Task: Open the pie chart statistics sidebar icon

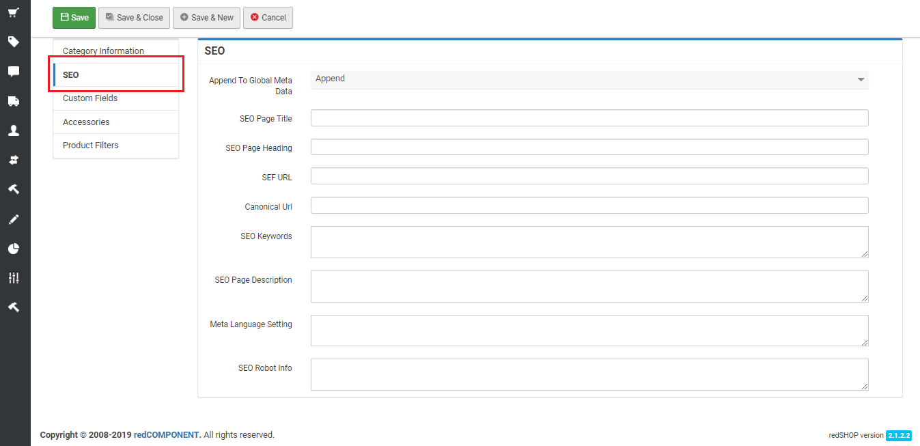Action: [14, 249]
